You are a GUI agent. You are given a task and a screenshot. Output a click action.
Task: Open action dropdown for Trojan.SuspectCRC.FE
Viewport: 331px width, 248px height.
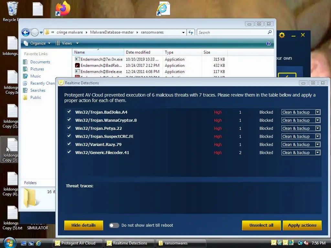(x=318, y=137)
